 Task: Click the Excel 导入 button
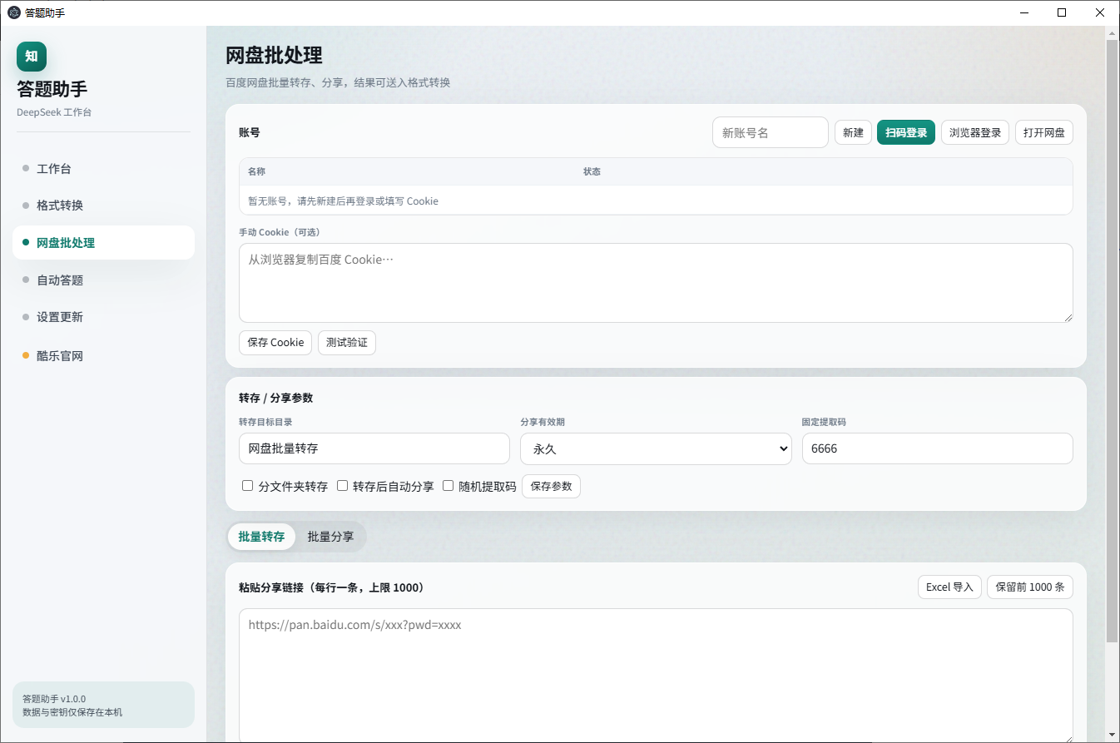click(x=949, y=587)
